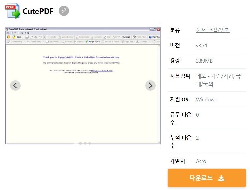Screen dimensions: 250x190
Task: Click the file size value 3.89MB
Action: [204, 61]
